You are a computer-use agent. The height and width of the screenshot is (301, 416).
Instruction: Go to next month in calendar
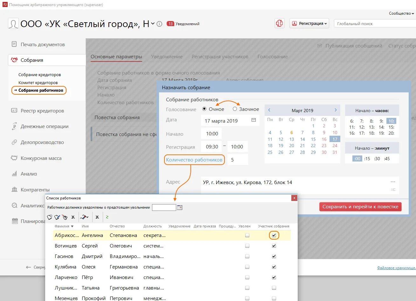pos(336,110)
